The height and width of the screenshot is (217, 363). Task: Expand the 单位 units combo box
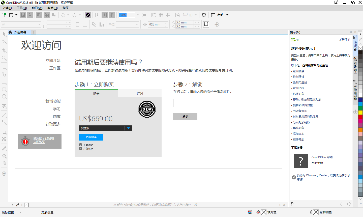(137, 24)
